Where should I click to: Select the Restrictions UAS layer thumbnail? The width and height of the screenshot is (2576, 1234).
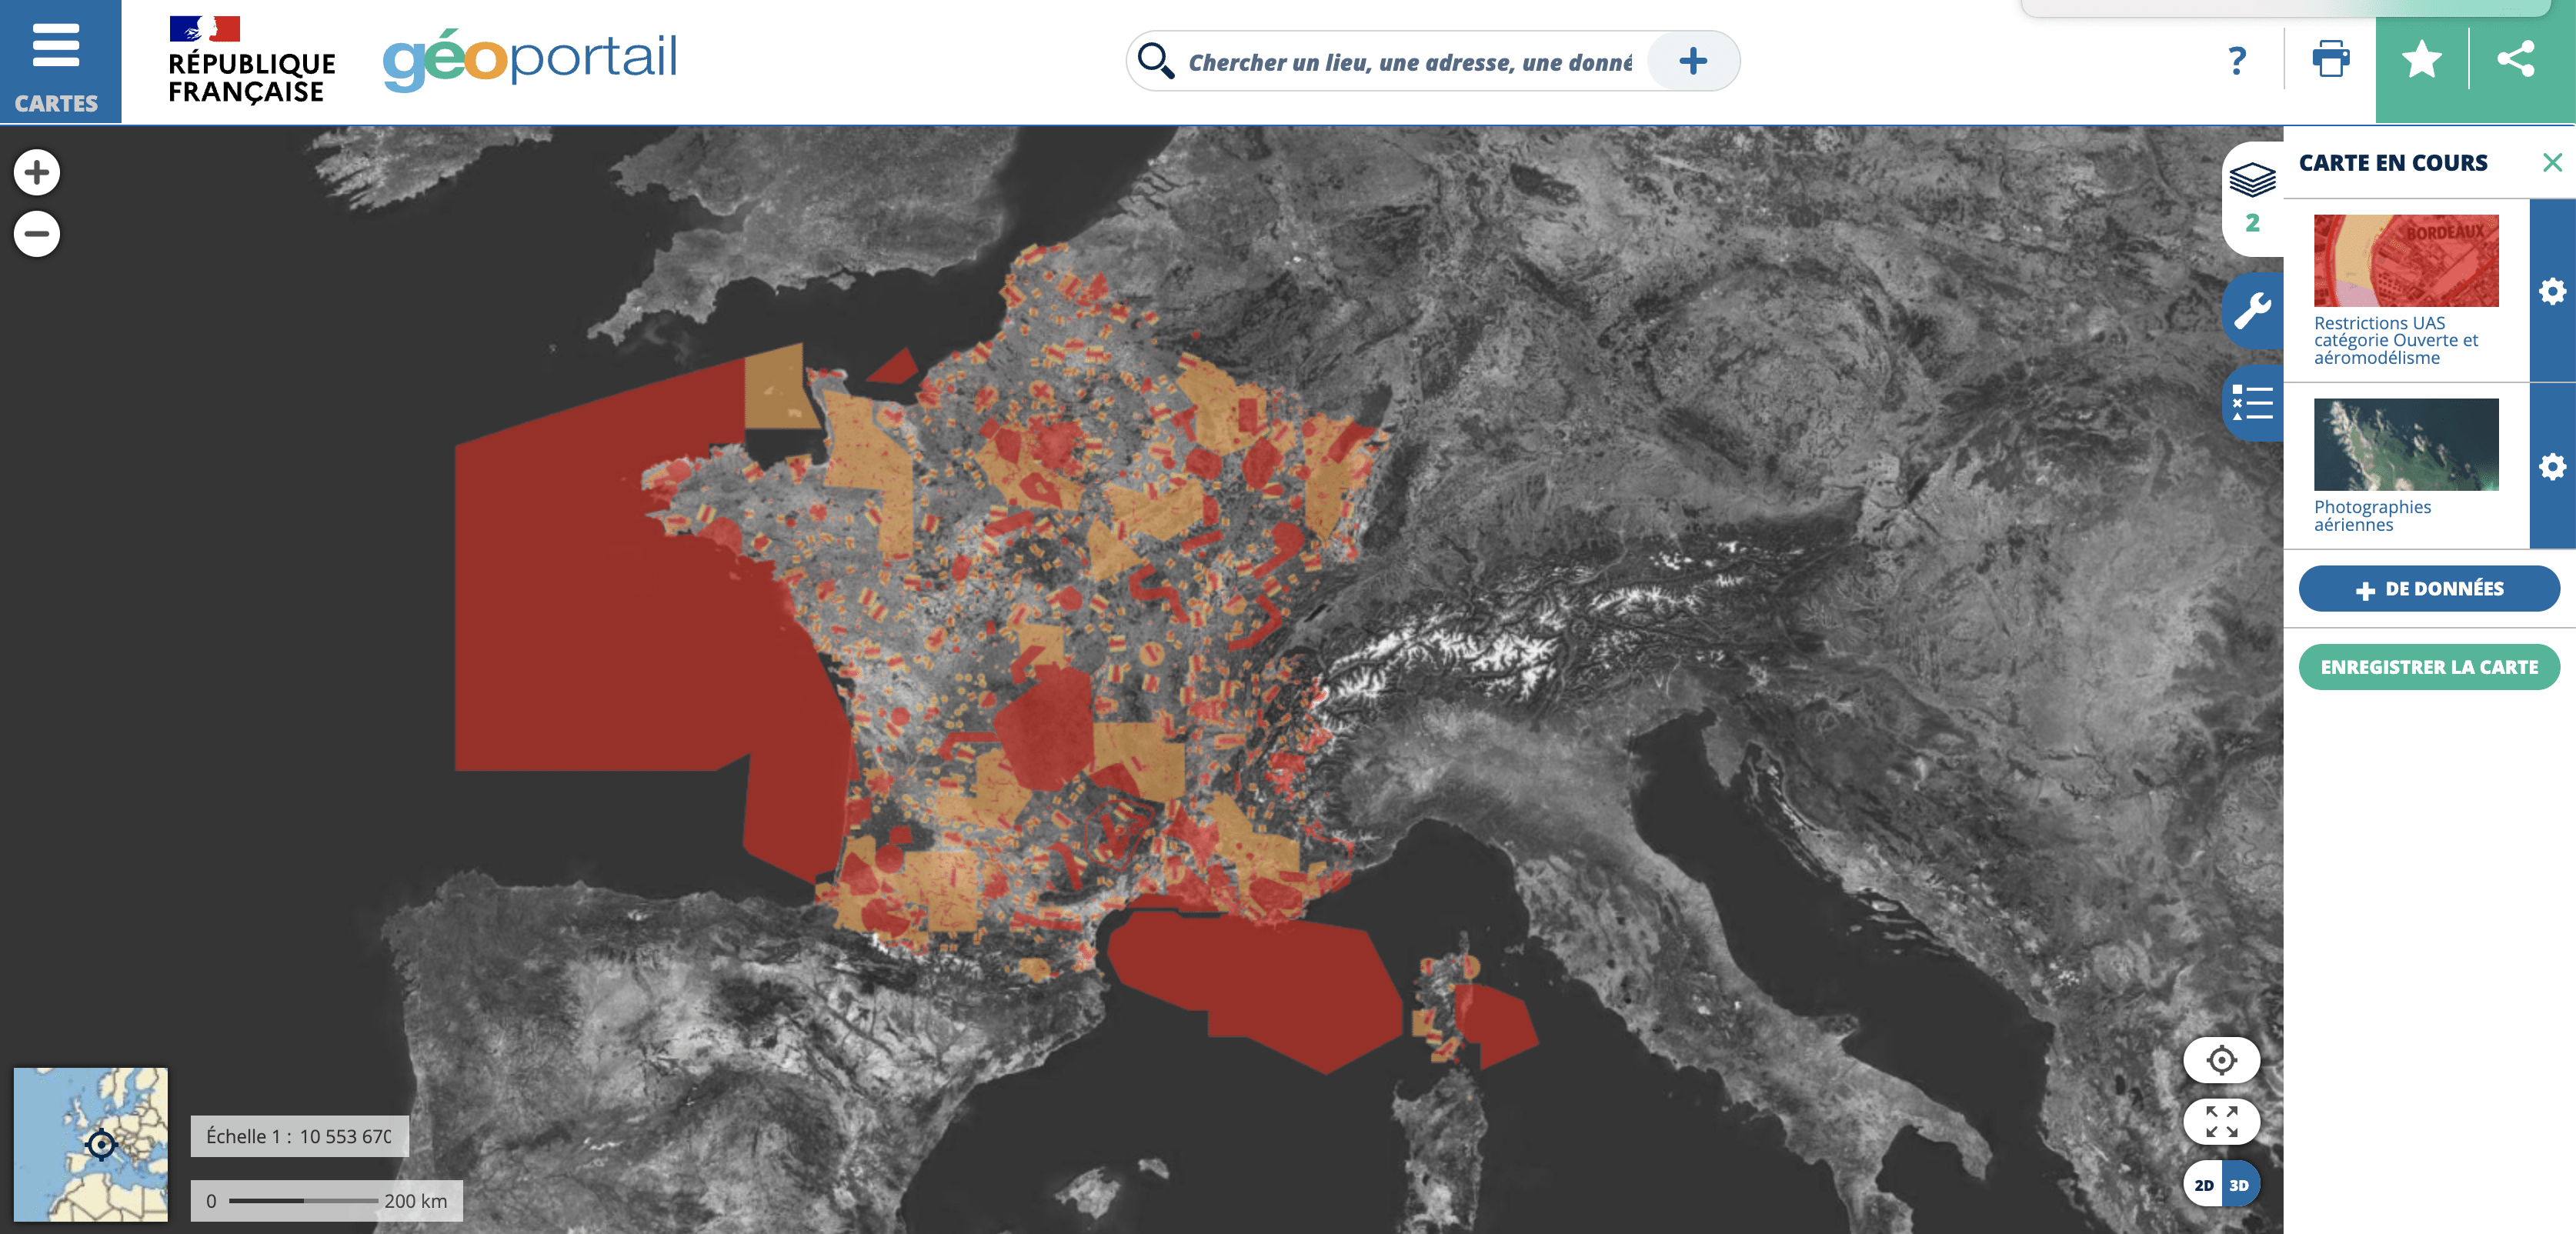pyautogui.click(x=2406, y=260)
